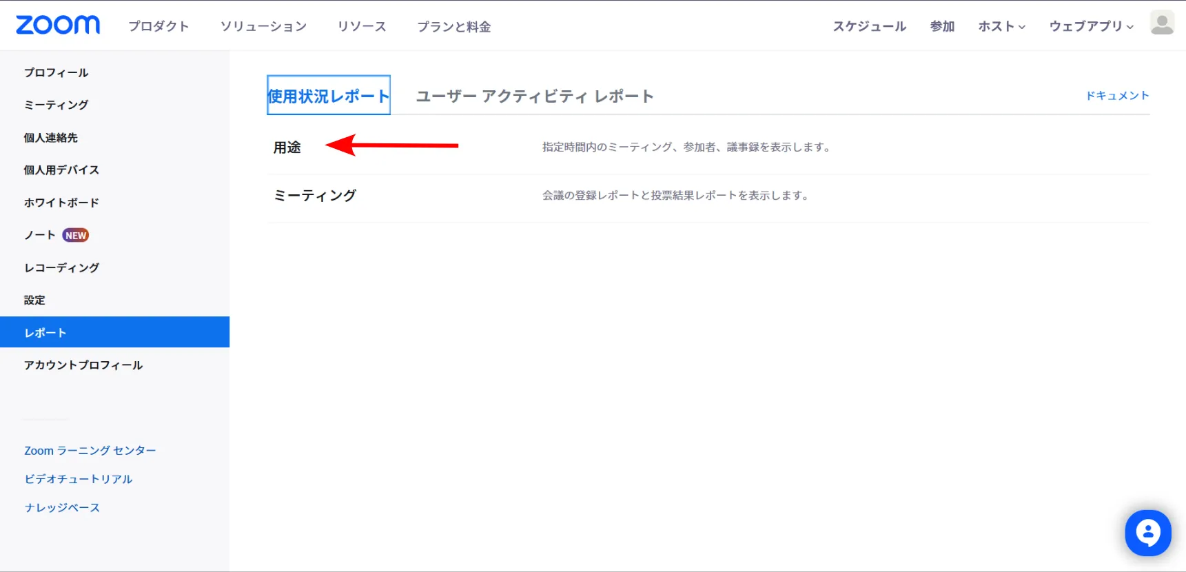
Task: Go to レコーディング in the sidebar
Action: 62,267
